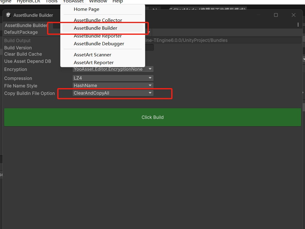Click the Use Asset Depend DB label
This screenshot has width=305, height=229.
coord(28,61)
